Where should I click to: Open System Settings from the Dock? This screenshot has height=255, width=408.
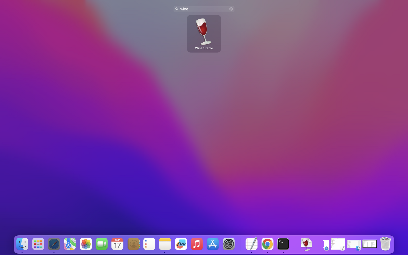click(229, 244)
